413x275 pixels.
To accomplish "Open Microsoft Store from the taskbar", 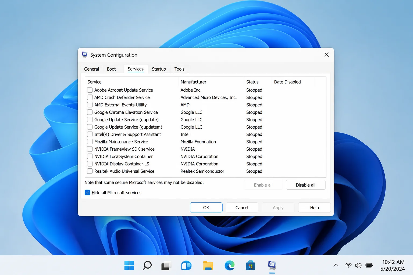I will tap(251, 266).
